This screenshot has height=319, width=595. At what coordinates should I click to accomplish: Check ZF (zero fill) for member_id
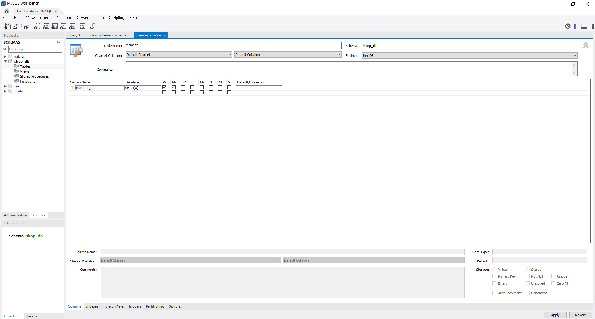point(211,87)
